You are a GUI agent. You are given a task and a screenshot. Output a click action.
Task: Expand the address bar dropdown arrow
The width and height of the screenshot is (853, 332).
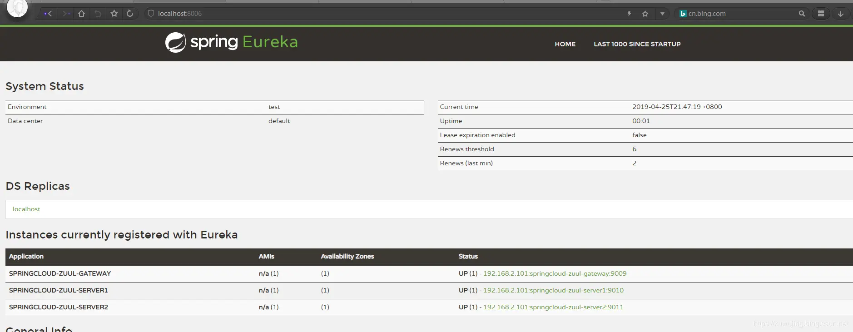[662, 14]
